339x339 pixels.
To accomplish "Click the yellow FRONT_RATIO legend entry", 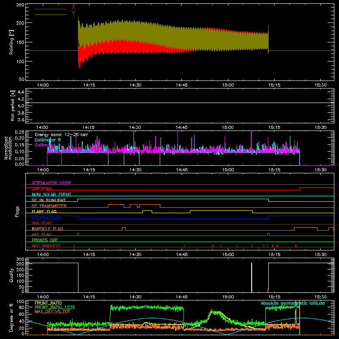I will [48, 303].
